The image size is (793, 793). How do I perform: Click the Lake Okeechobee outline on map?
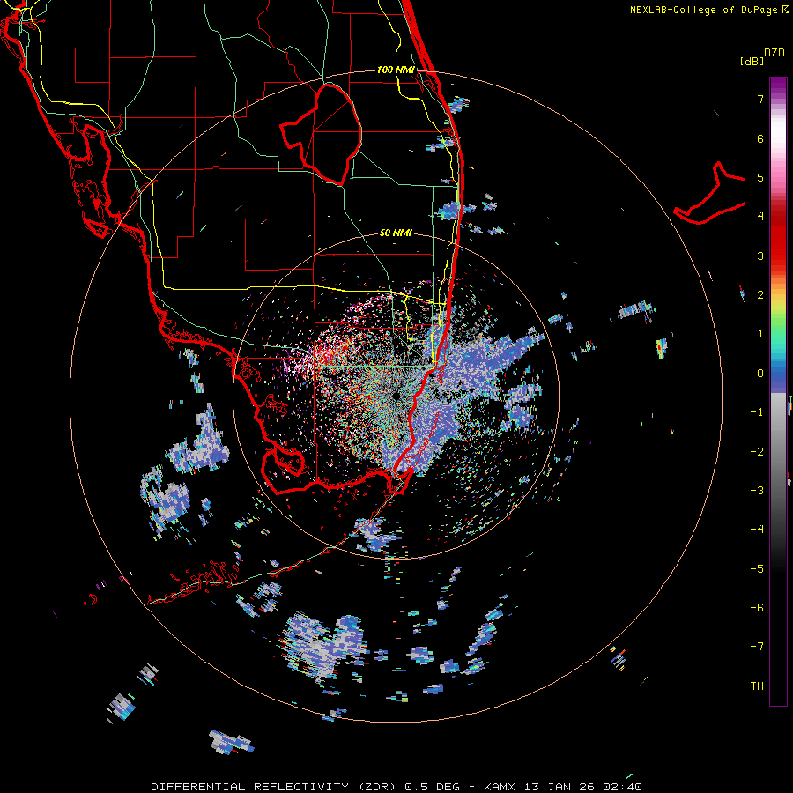coord(321,135)
